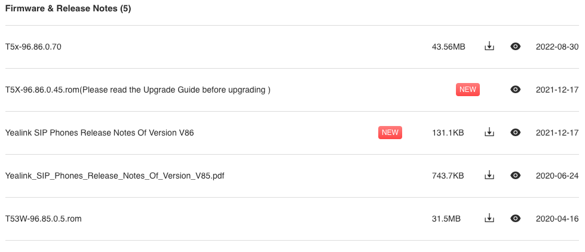Click the NEW badge beside V86 Release Notes
Image resolution: width=585 pixels, height=252 pixels.
(x=390, y=133)
